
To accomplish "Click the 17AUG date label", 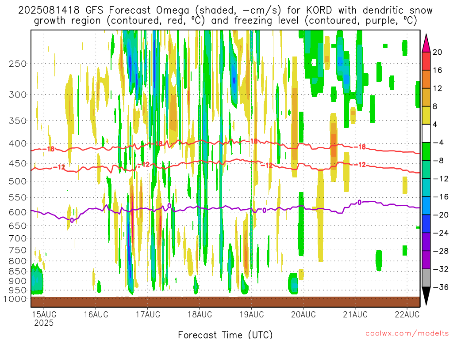I will click(x=148, y=314).
